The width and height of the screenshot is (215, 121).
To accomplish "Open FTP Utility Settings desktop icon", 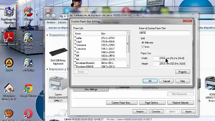I will click(x=28, y=41).
